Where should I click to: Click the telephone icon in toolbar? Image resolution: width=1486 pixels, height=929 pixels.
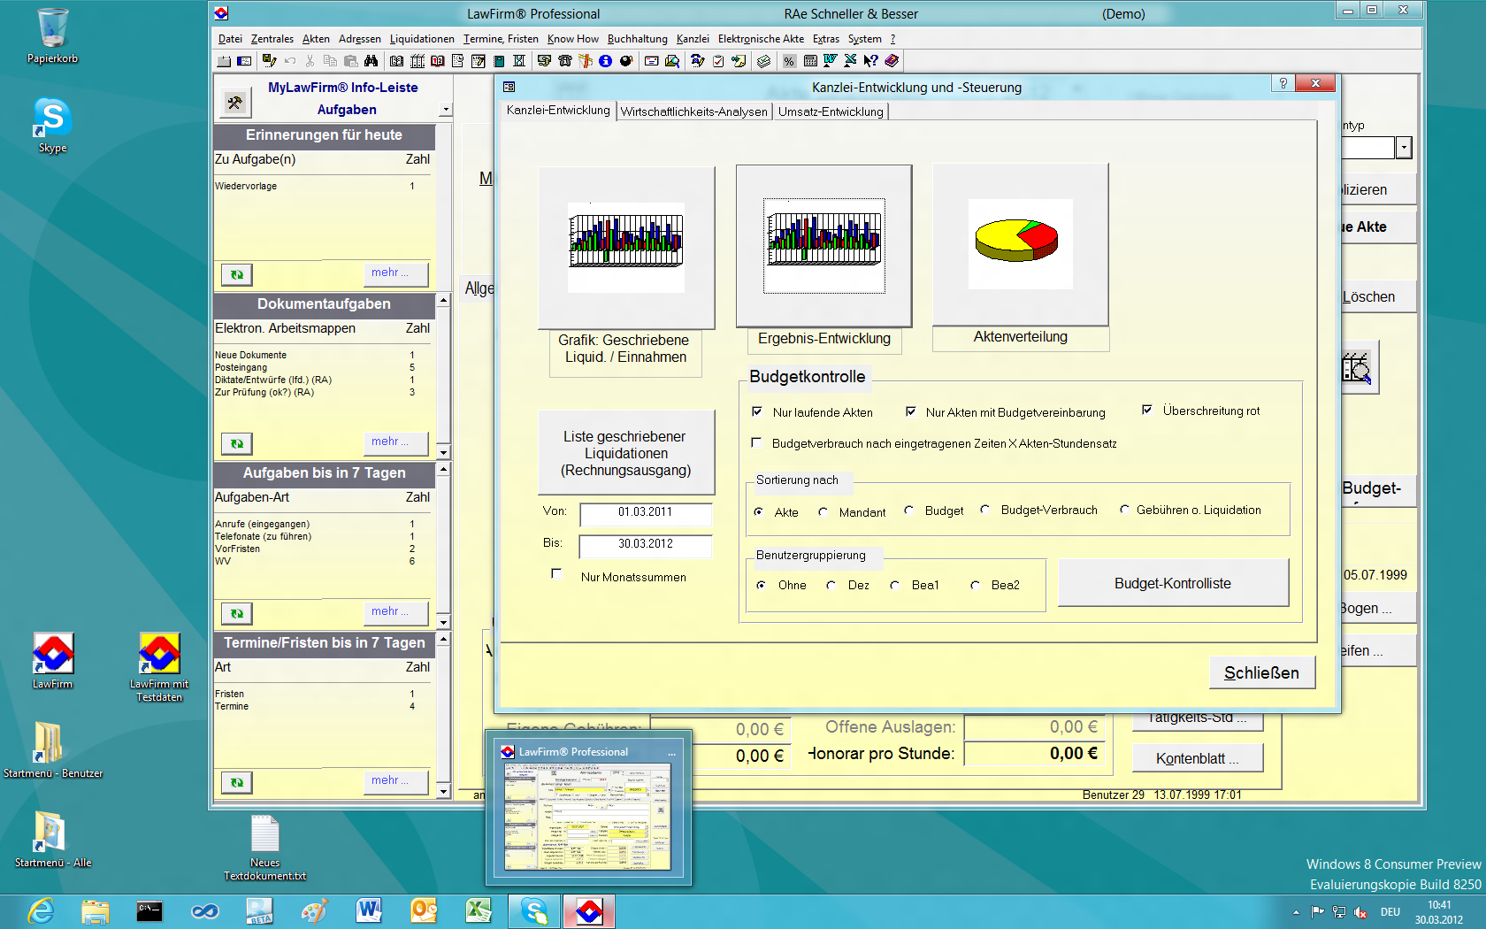pos(565,61)
